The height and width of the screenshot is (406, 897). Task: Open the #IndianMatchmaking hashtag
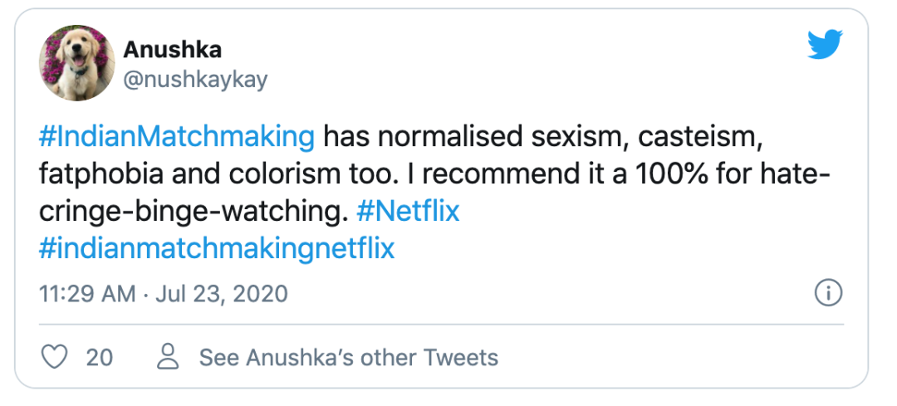click(177, 138)
